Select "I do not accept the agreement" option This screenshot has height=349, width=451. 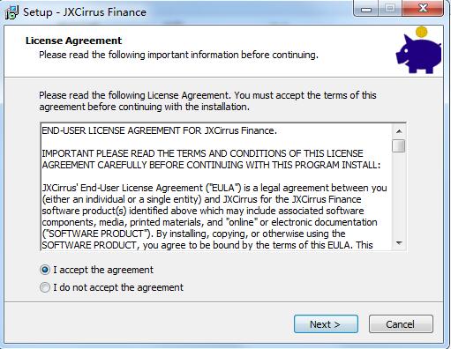tap(45, 287)
